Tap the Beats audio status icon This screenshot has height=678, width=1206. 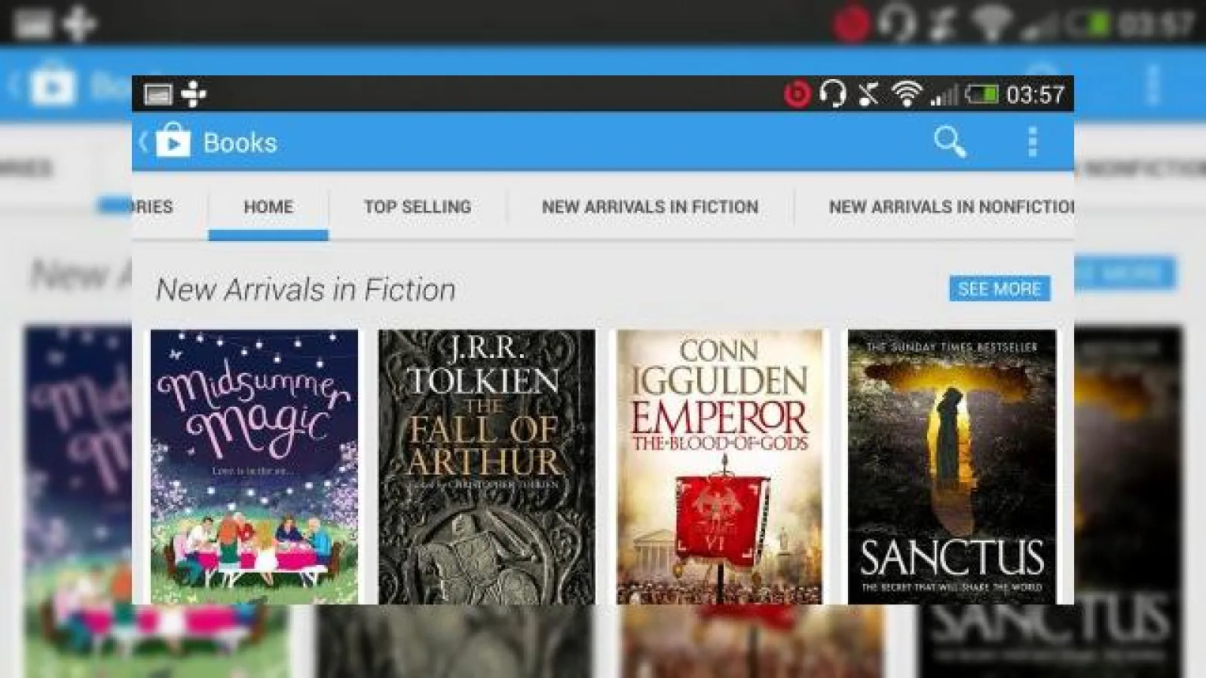tap(797, 94)
